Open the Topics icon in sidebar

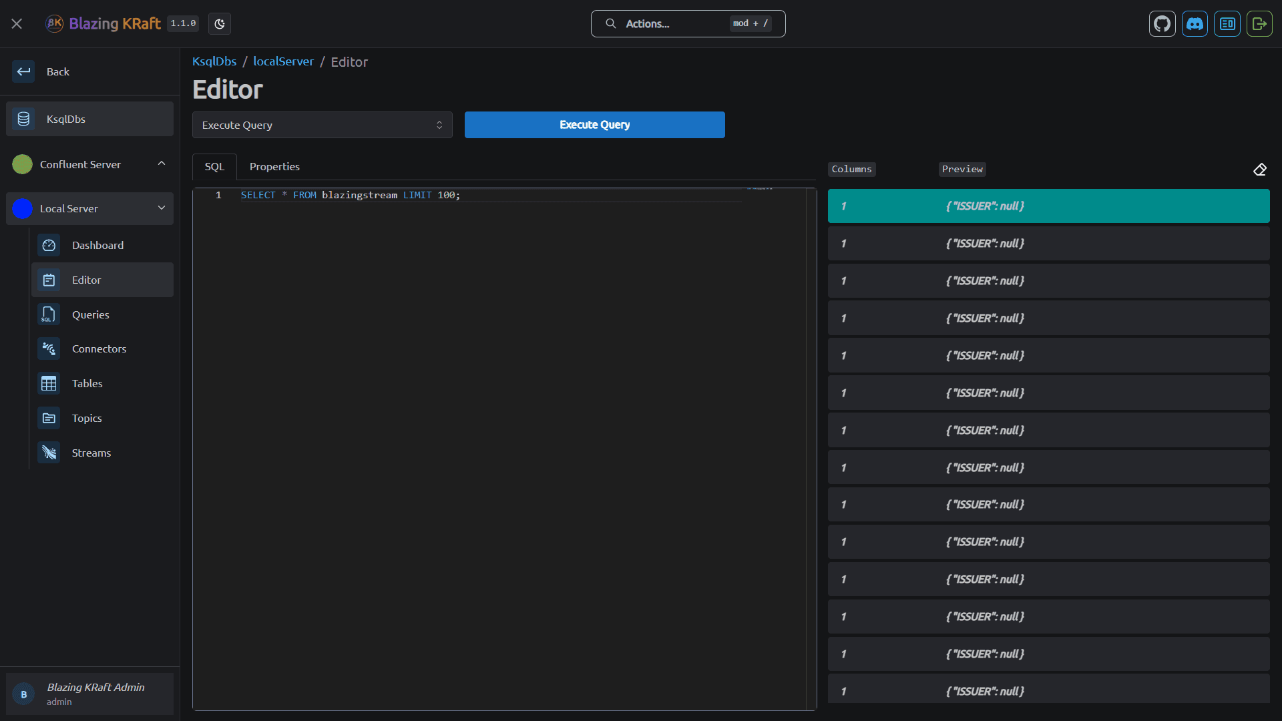click(49, 418)
